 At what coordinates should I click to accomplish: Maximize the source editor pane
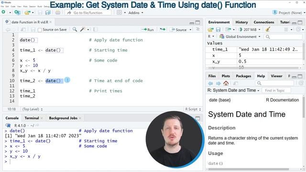click(197, 22)
